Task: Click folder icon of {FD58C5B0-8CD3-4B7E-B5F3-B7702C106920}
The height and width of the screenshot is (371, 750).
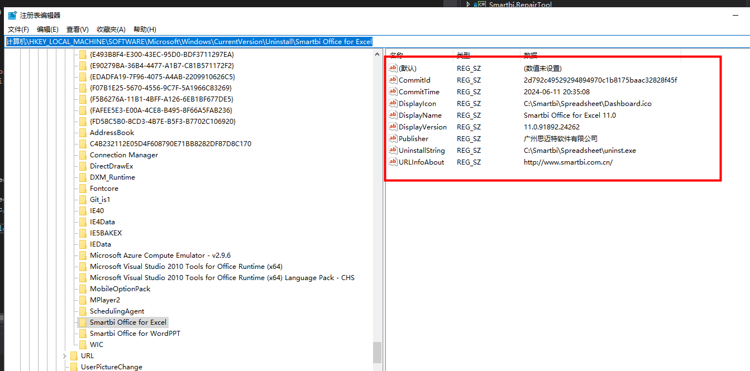Action: [x=83, y=122]
